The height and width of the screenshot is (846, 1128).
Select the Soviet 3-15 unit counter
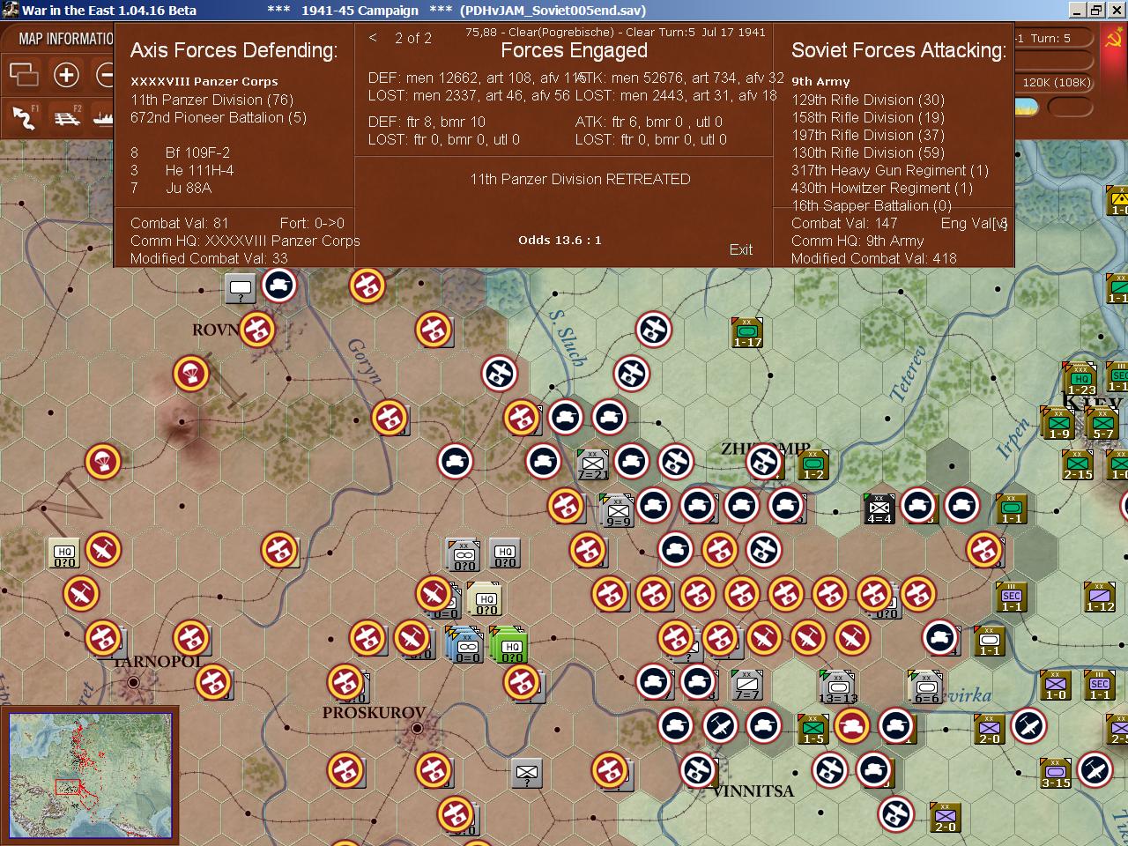pos(1056,773)
